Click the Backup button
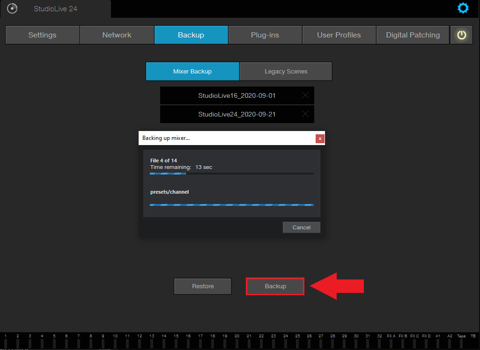 [275, 286]
